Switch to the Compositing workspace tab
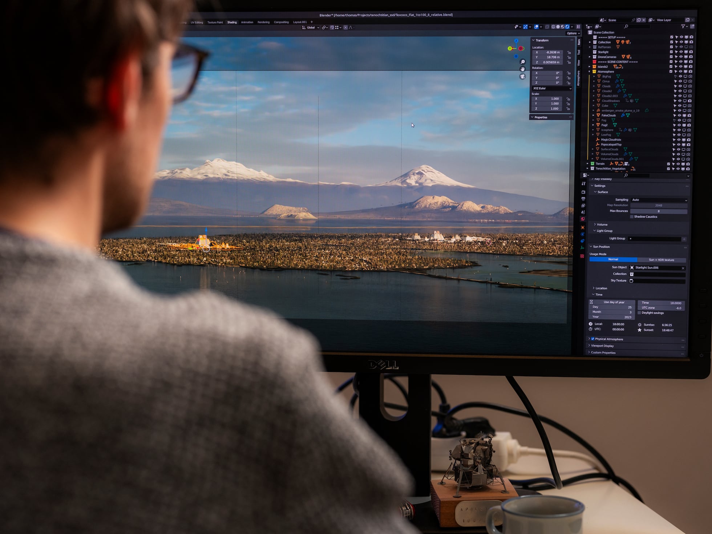This screenshot has width=712, height=534. coord(281,22)
